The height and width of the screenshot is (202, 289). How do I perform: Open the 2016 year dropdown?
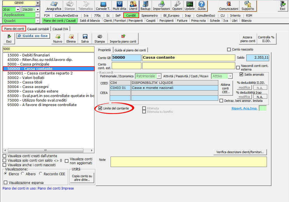[18, 9]
